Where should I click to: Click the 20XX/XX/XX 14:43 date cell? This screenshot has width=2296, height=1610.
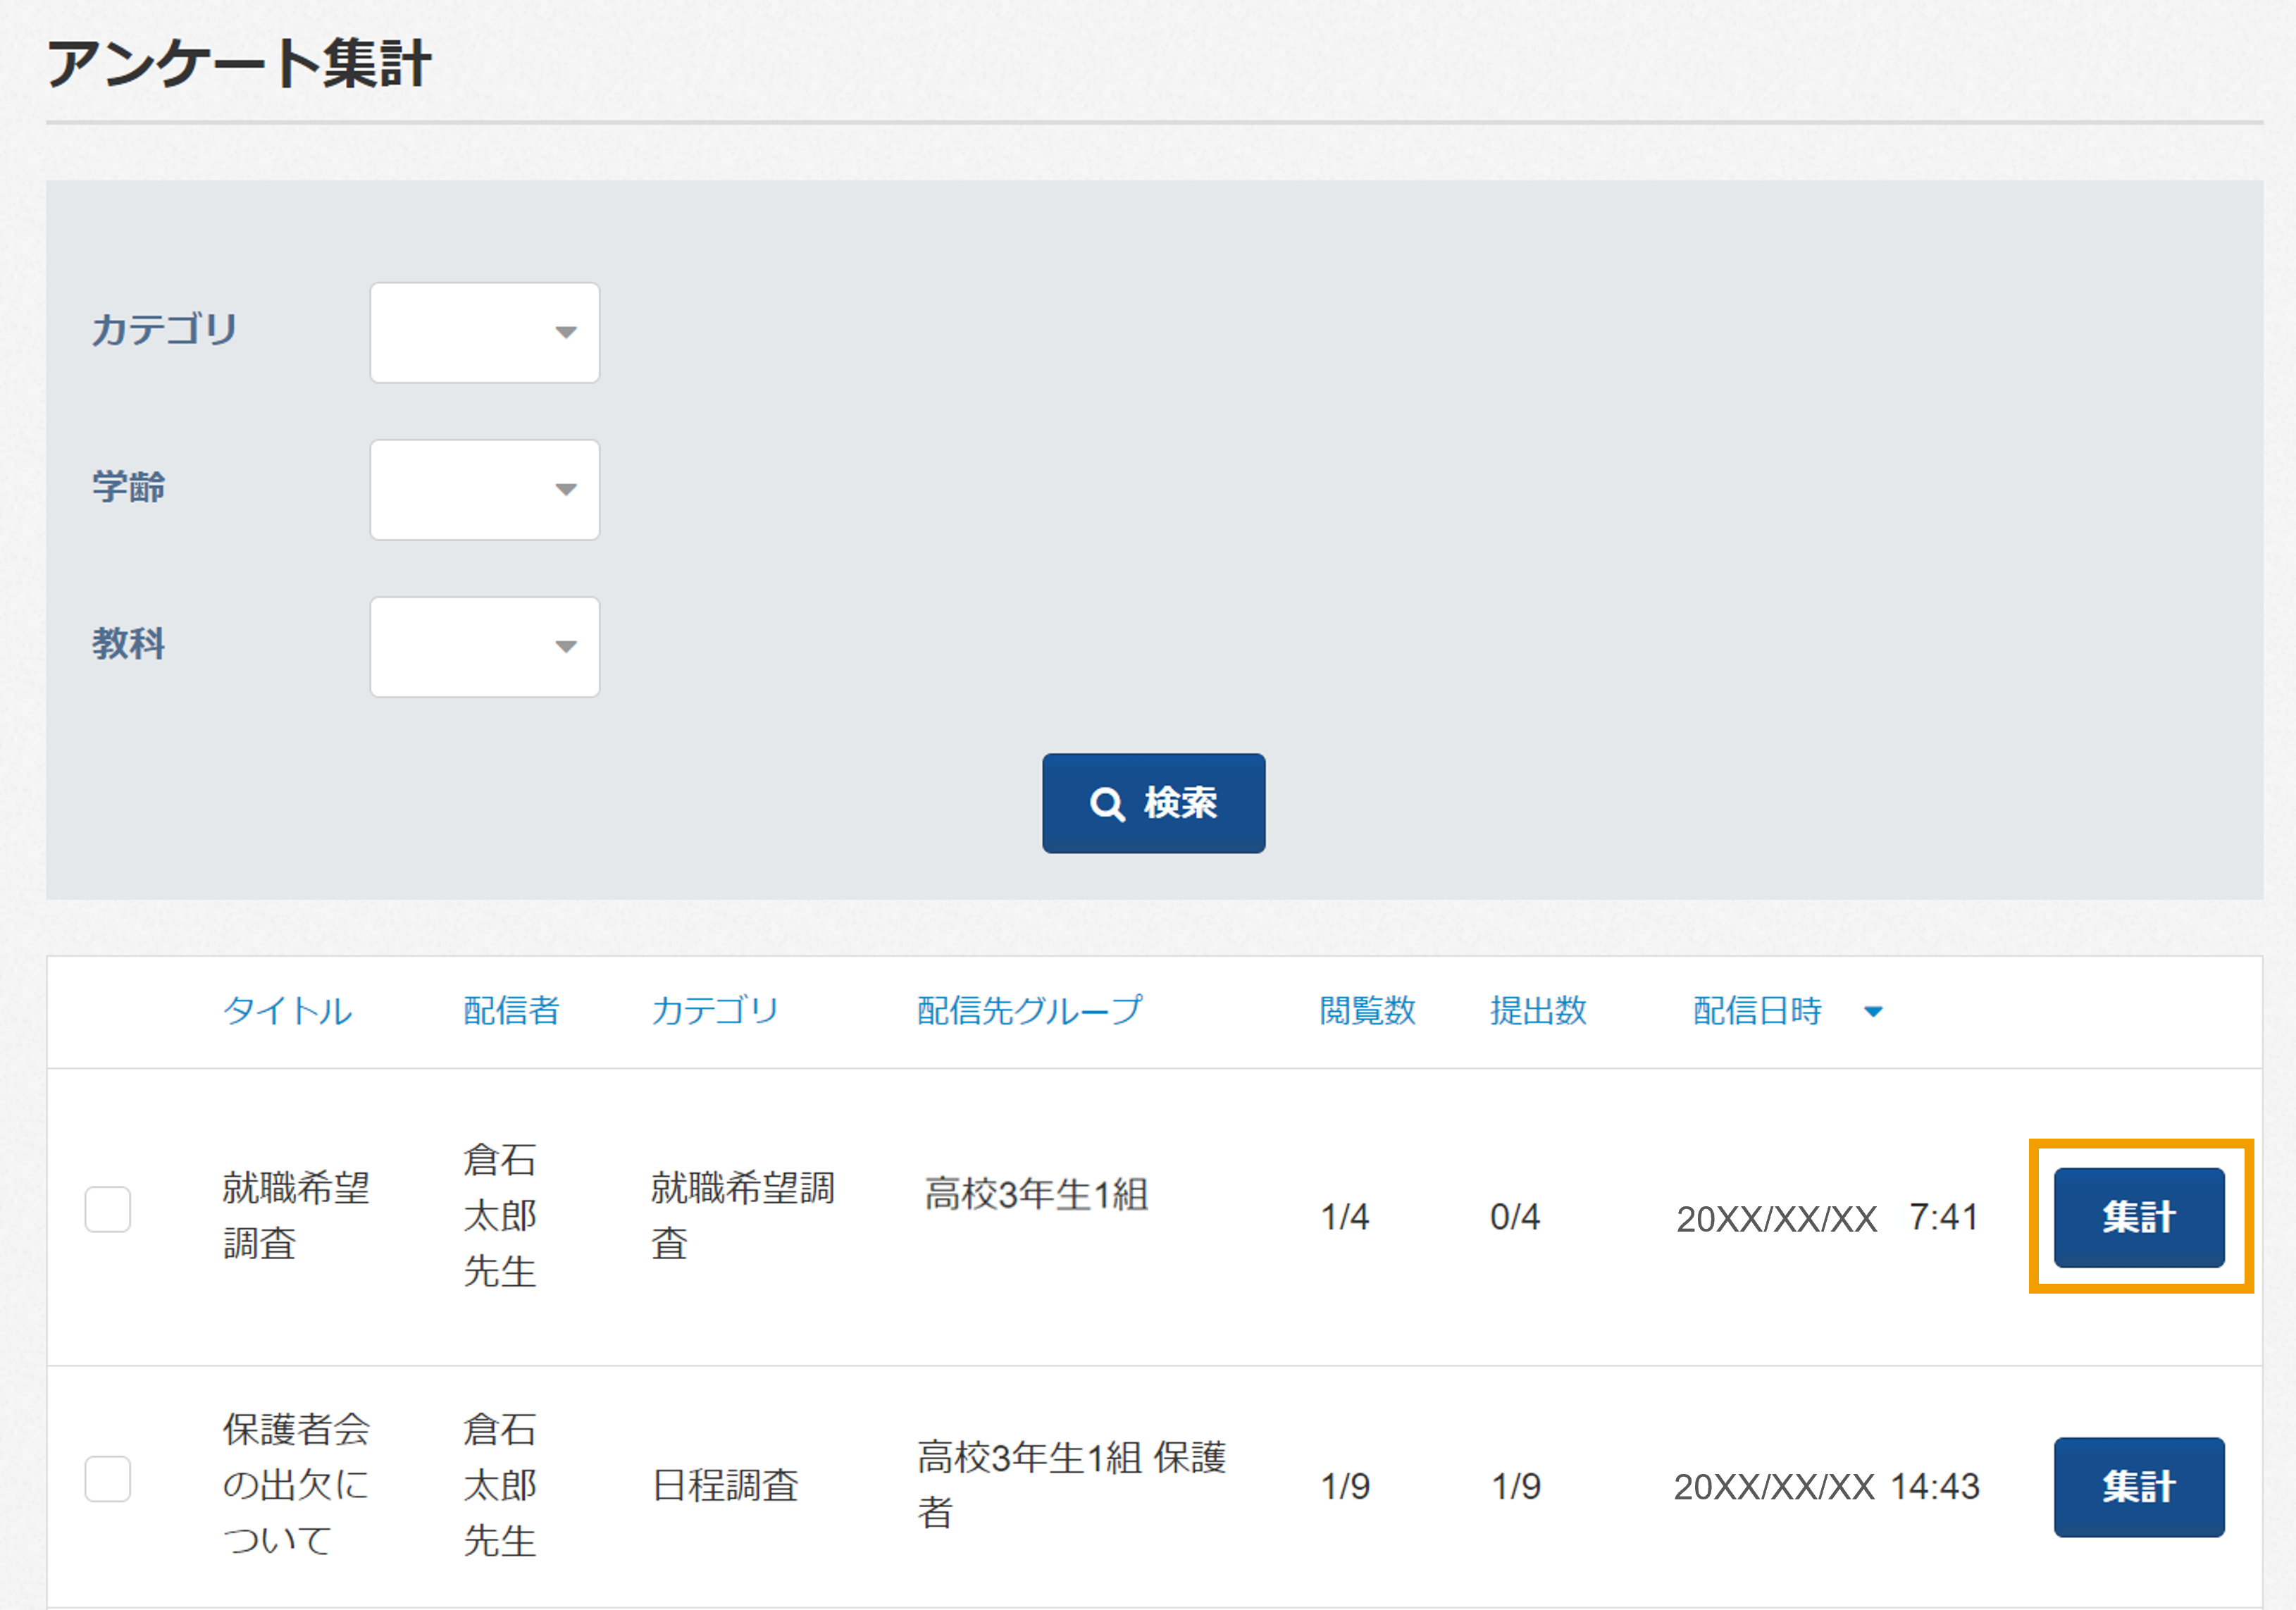click(1827, 1487)
